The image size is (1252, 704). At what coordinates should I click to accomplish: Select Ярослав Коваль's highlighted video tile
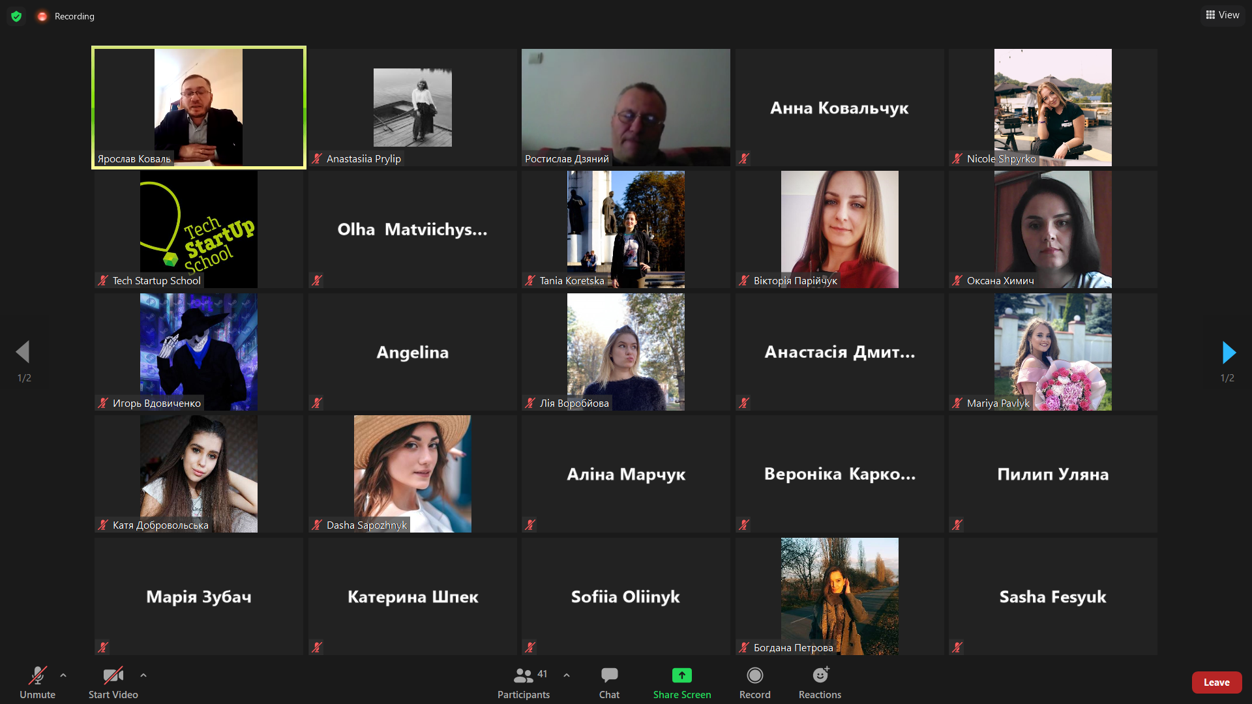199,108
